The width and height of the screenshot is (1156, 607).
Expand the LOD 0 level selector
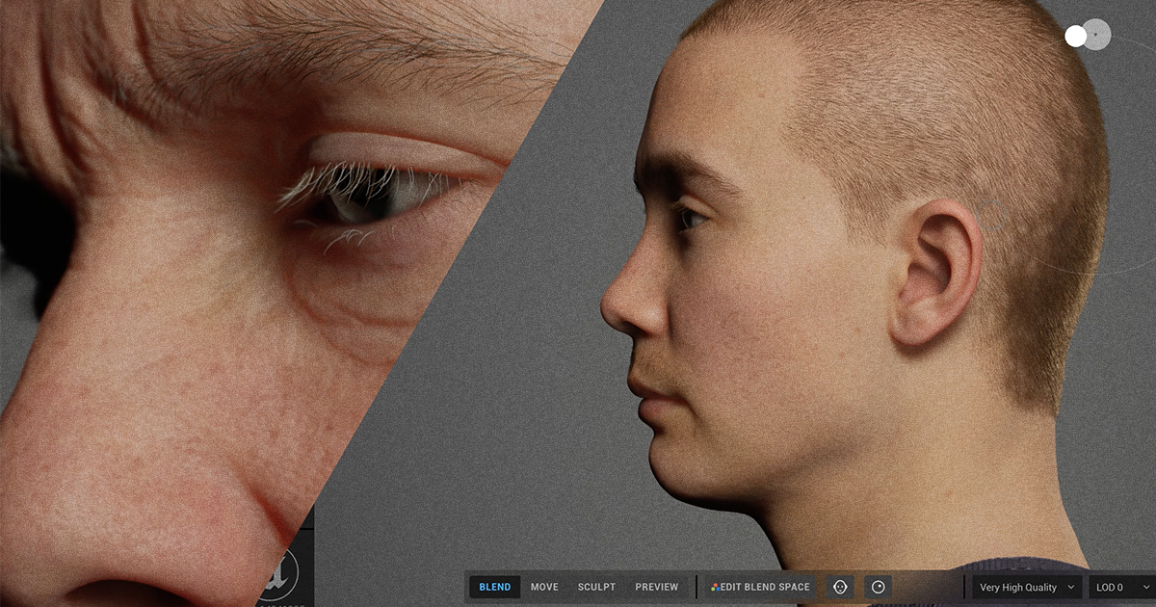[1121, 587]
